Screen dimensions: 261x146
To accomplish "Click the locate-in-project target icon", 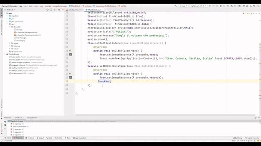I will click(47, 10).
